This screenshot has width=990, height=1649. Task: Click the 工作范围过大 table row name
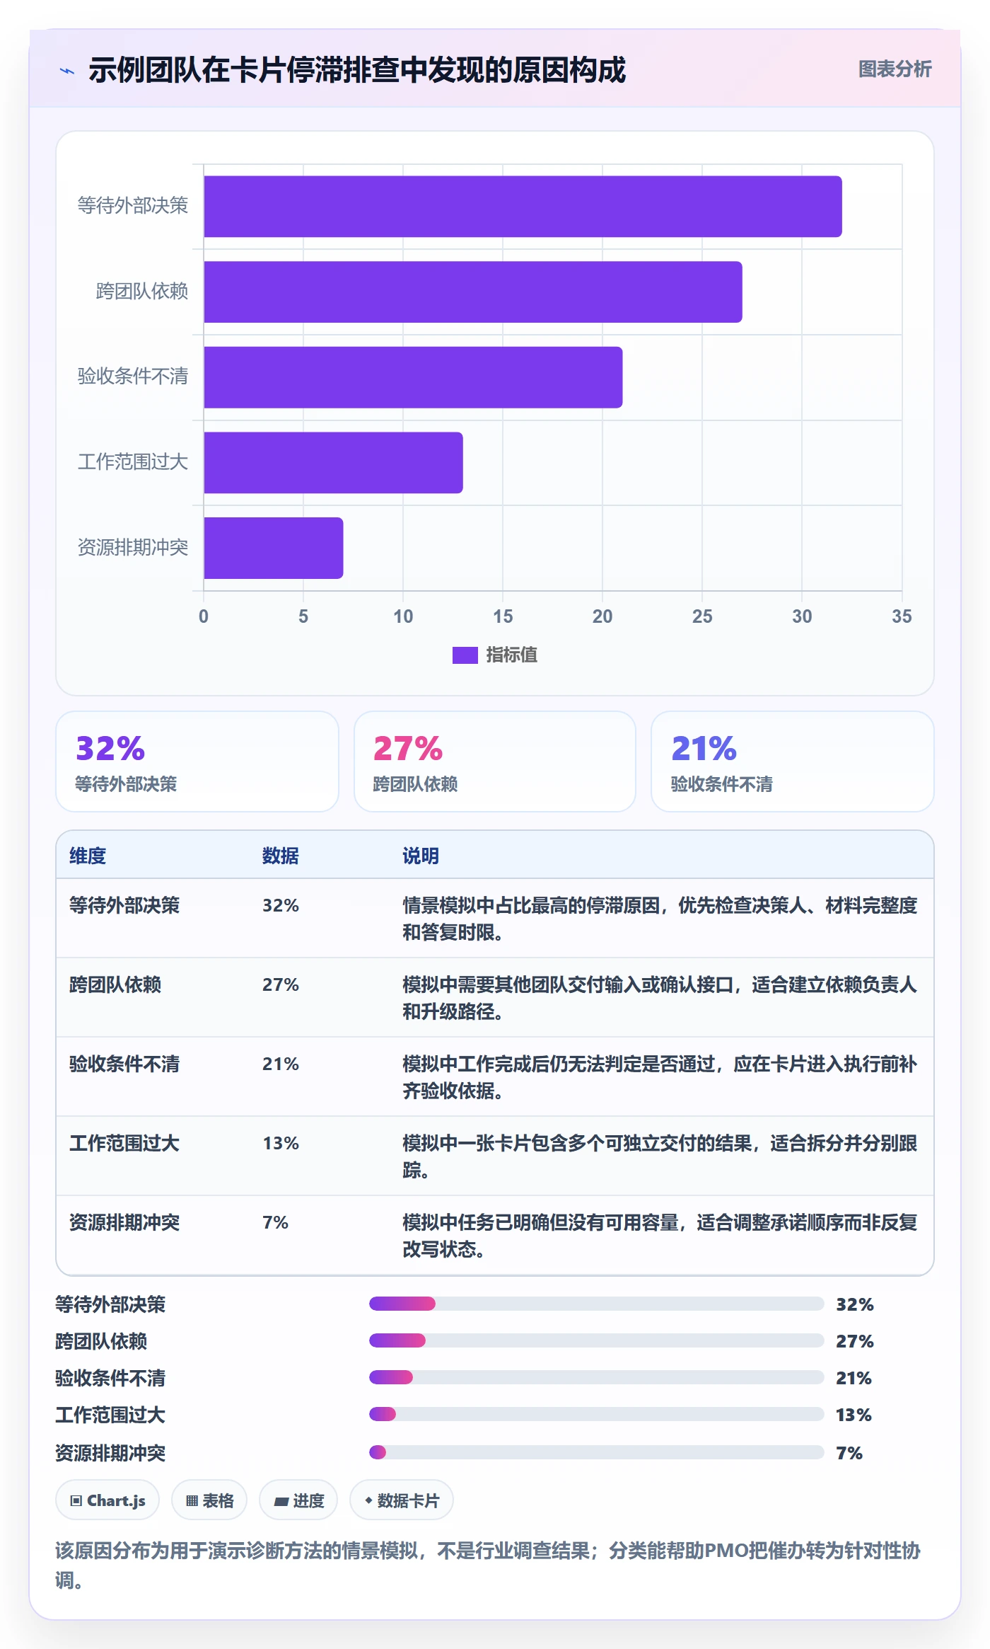[x=124, y=1144]
